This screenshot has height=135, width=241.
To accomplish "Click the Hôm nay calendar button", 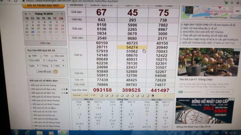I will click(x=45, y=43).
